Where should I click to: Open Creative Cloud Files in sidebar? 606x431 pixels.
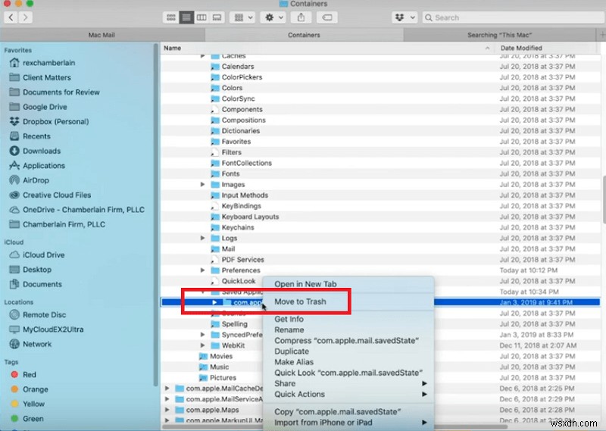pos(57,195)
